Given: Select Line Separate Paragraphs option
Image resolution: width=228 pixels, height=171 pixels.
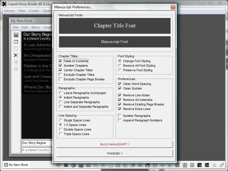Looking at the screenshot, I should click(x=60, y=102).
